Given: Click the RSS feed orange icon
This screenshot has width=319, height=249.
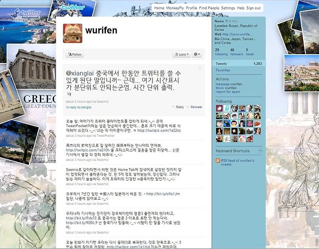Looking at the screenshot, I should coord(218,161).
